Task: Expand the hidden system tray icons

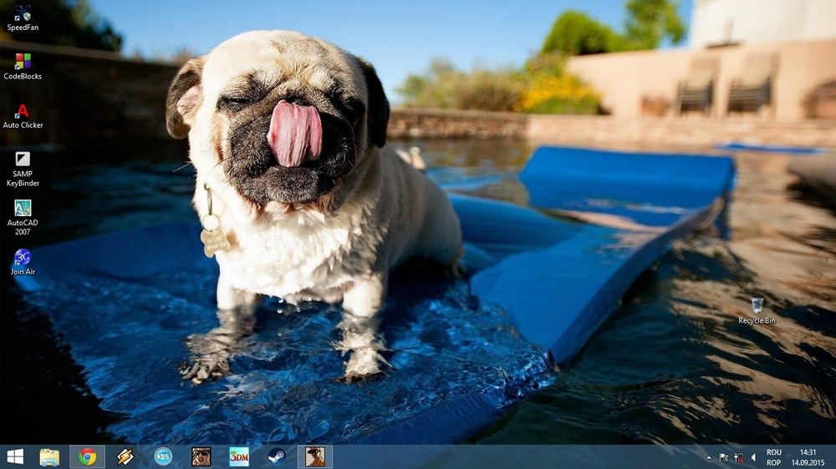Action: point(709,457)
